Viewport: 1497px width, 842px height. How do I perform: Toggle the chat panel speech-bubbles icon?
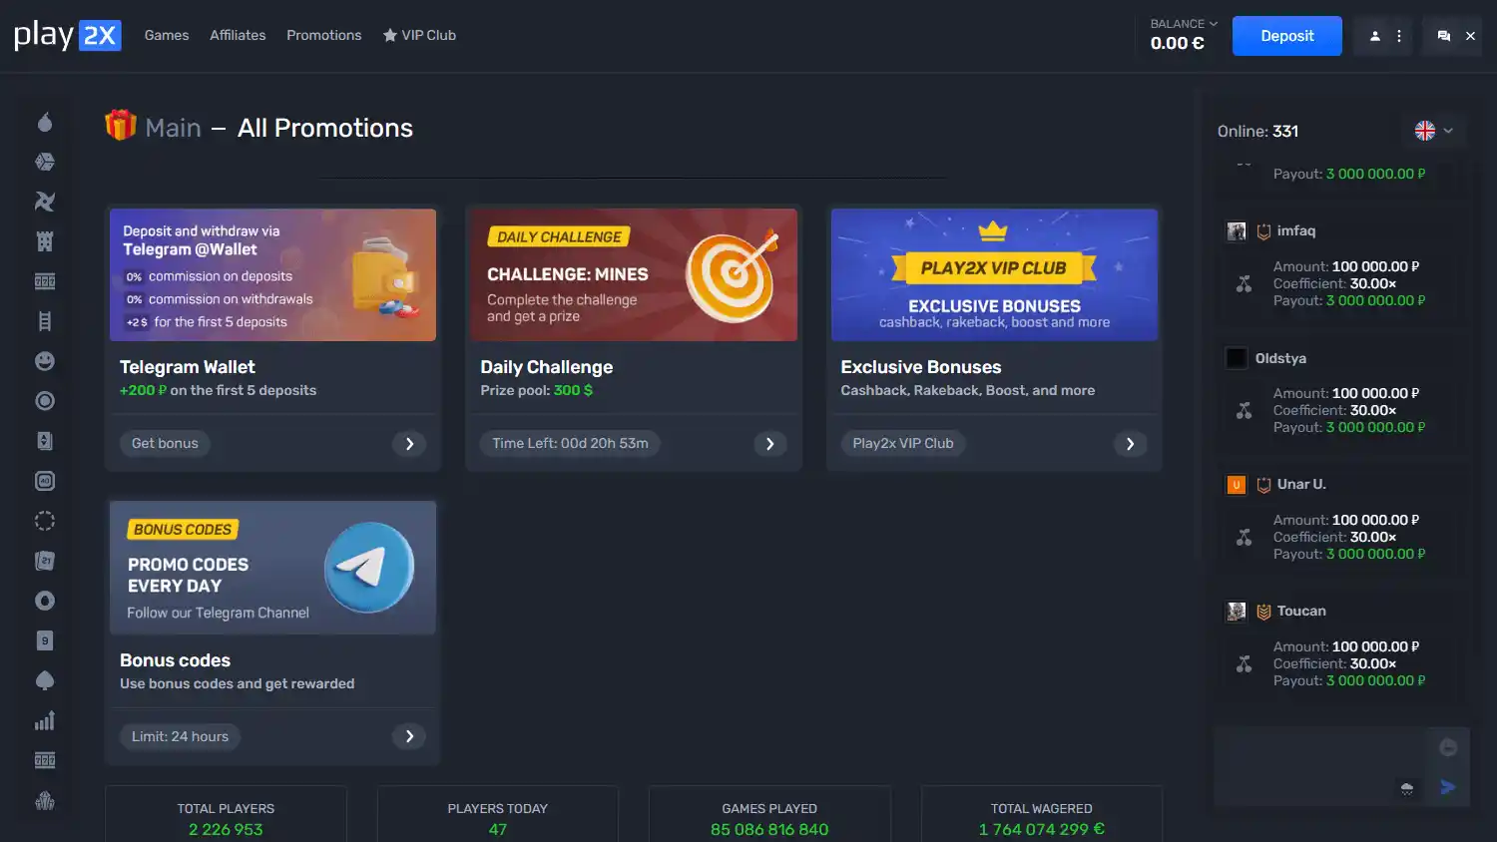click(x=1443, y=36)
